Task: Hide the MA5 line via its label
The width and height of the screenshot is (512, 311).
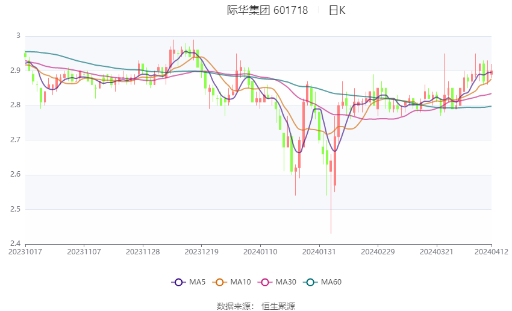Action: pyautogui.click(x=197, y=282)
